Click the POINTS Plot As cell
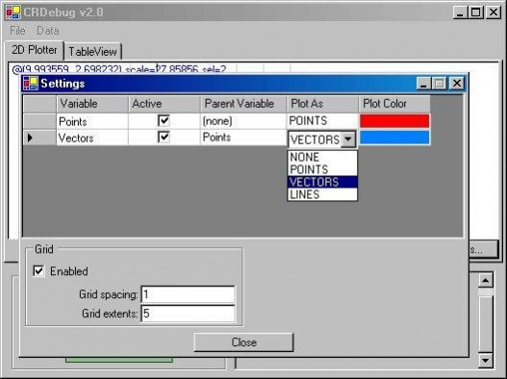Image resolution: width=507 pixels, height=379 pixels. point(322,121)
